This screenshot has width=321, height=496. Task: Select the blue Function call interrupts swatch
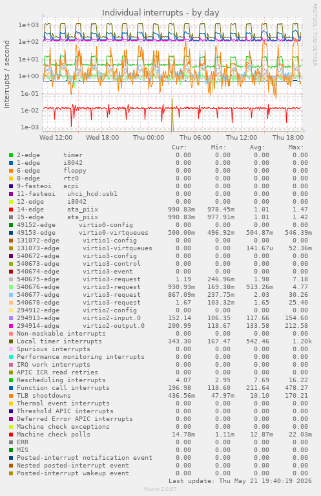click(x=11, y=388)
